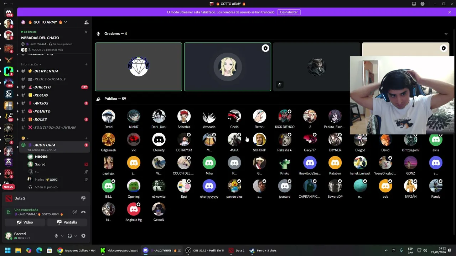
Task: Show hidden system tray icons
Action: click(386, 250)
